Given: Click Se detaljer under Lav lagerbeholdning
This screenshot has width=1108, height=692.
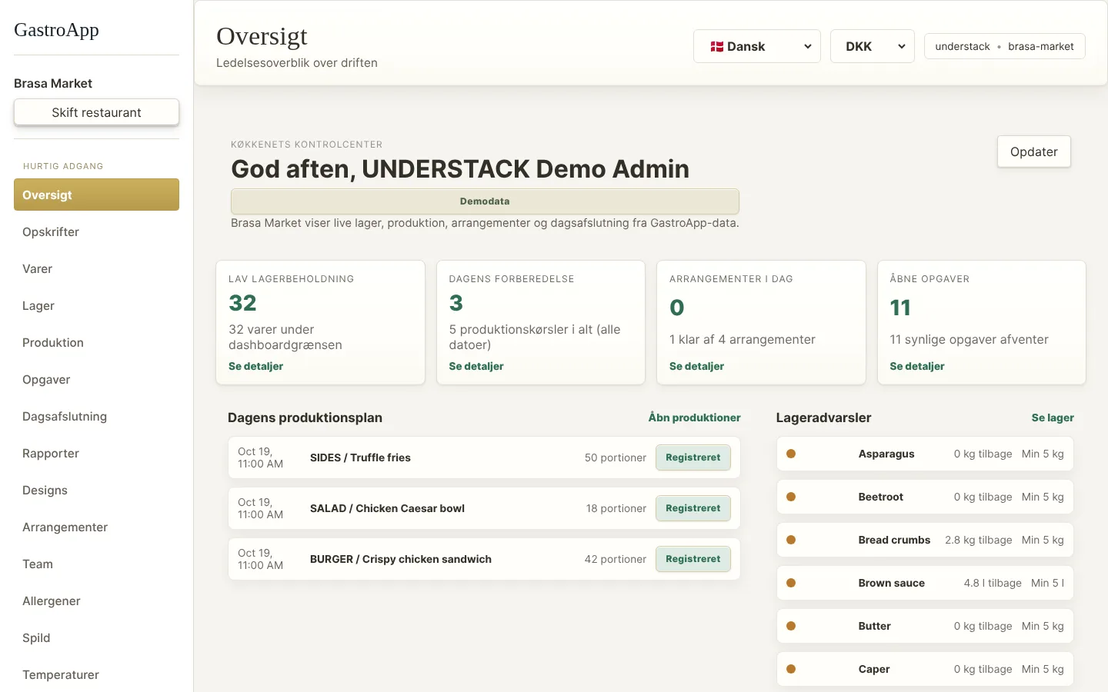Looking at the screenshot, I should [x=255, y=366].
